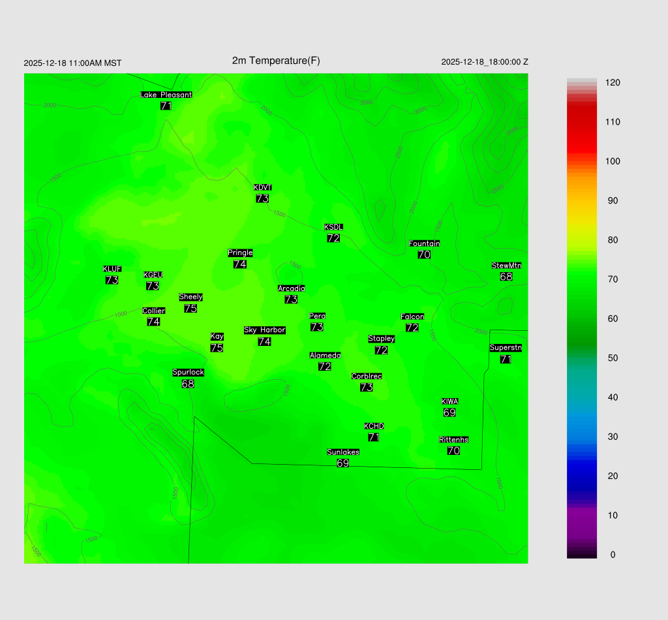
Task: Select the Spurlock station temperature
Action: tap(188, 384)
